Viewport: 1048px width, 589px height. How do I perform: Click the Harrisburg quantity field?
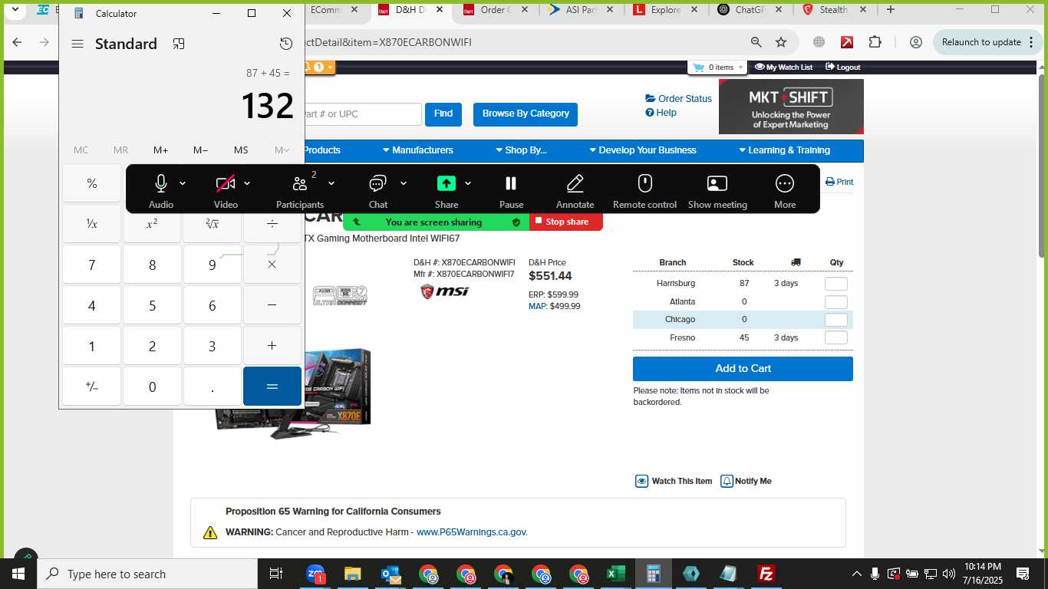(836, 284)
